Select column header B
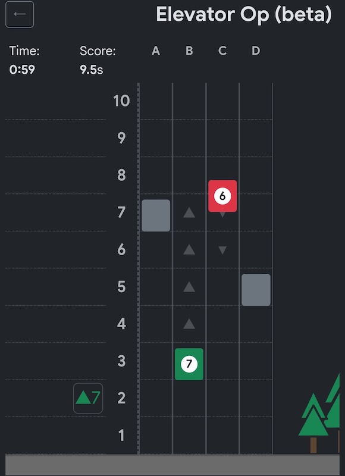345x476 pixels. [x=189, y=51]
